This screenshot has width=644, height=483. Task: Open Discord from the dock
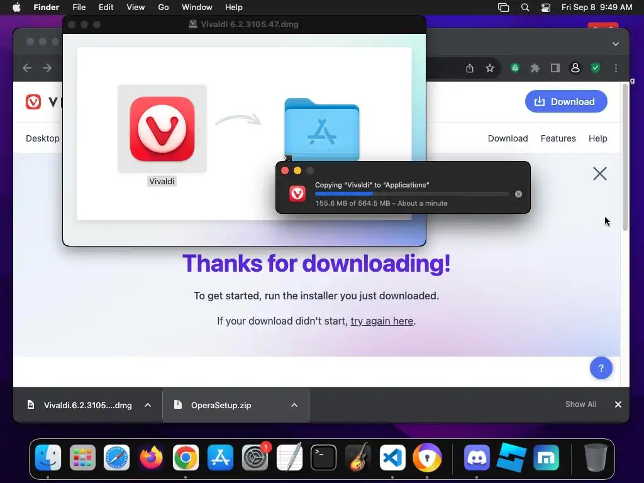(477, 458)
